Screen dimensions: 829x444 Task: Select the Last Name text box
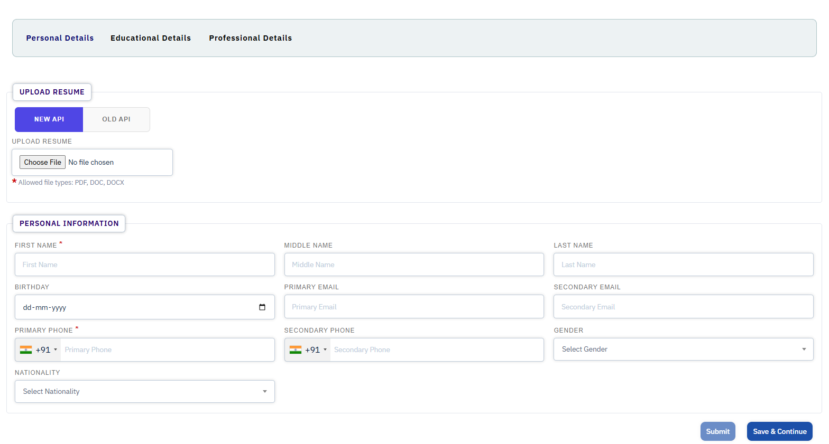tap(683, 264)
